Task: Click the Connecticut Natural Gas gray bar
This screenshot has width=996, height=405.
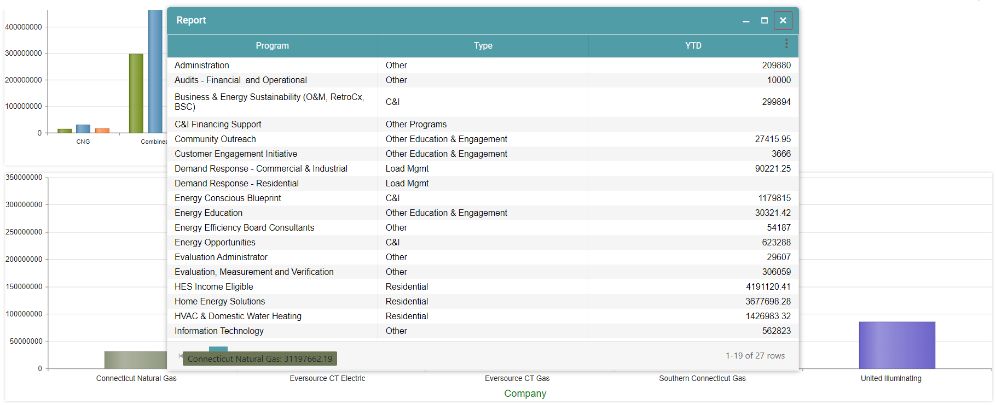Action: [135, 360]
